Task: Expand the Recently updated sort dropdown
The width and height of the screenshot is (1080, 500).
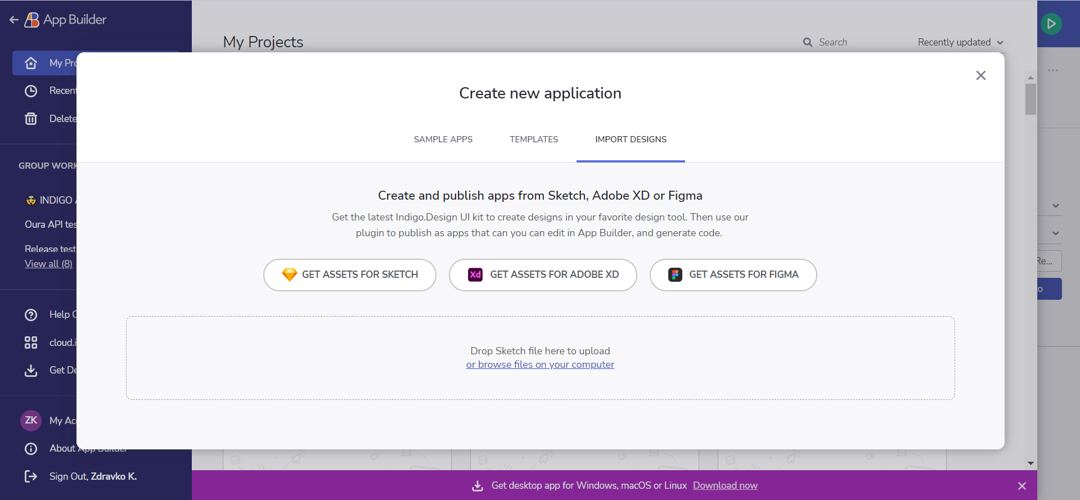Action: [960, 42]
